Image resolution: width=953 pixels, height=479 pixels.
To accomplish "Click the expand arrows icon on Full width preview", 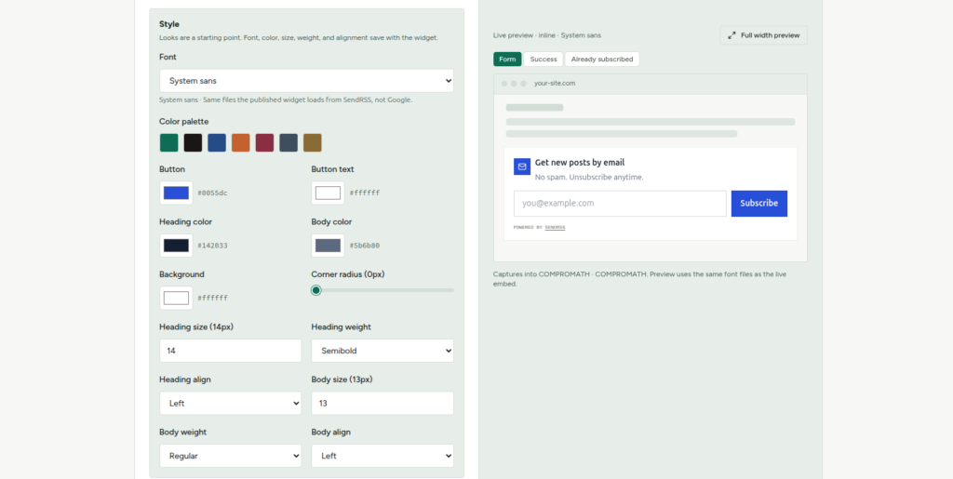I will click(x=732, y=35).
